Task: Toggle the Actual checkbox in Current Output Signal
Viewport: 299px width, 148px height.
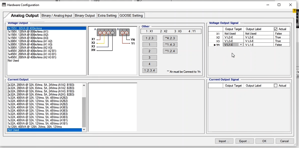Action: coord(276,85)
